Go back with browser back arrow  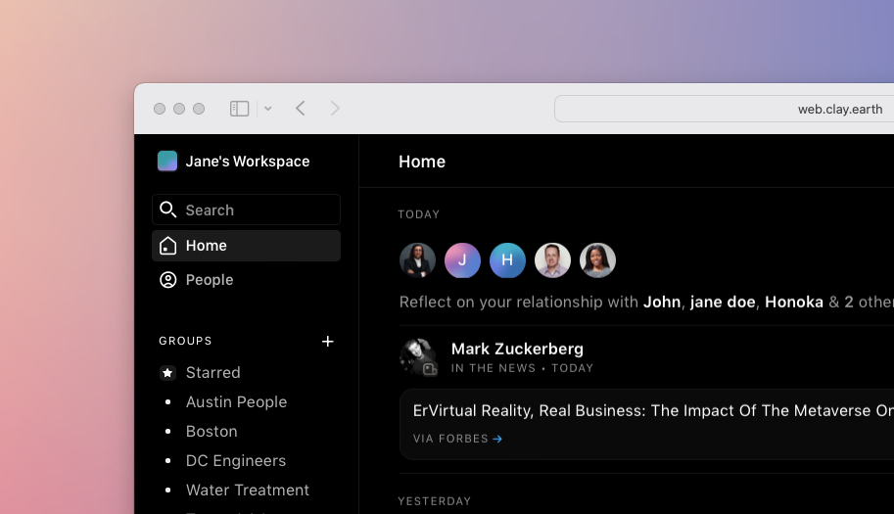pos(301,109)
